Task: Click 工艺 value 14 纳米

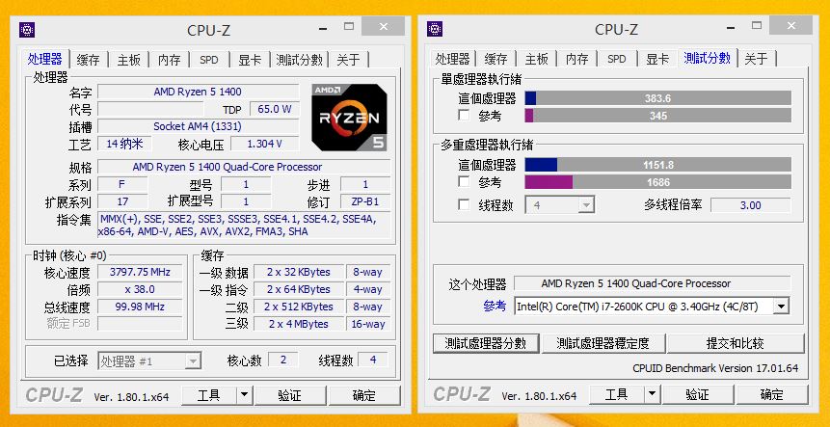Action: [124, 144]
